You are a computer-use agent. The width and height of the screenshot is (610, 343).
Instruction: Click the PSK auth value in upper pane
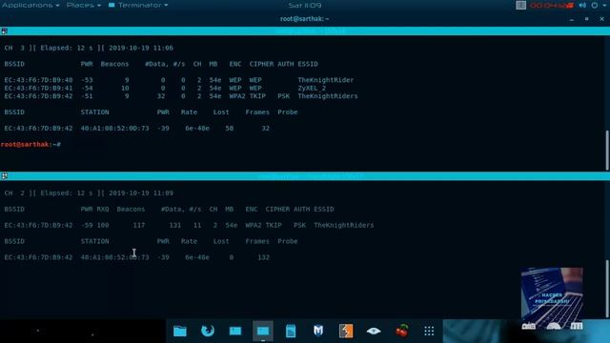coord(284,96)
